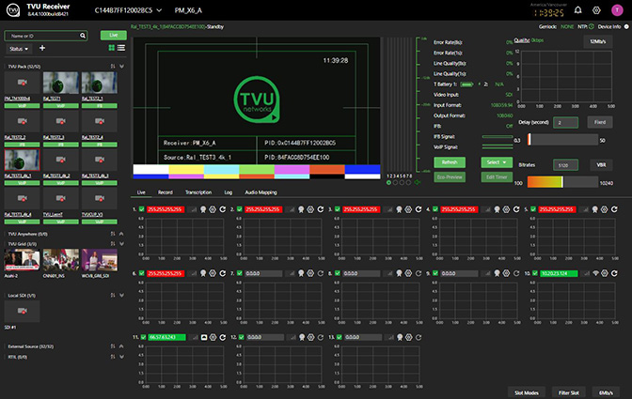Viewport: 632px width, 399px height.
Task: Click the ethernet icon on slot 11
Action: click(x=204, y=337)
